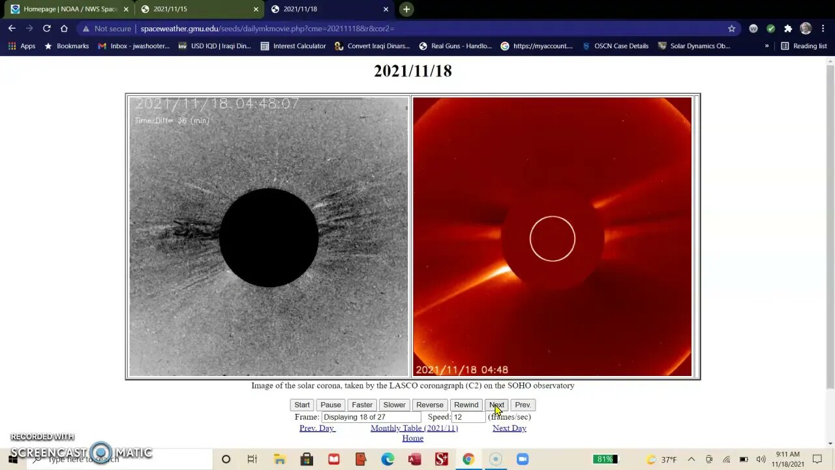Open the Interest Calculator bookmark
Screen dimensions: 835x470
293,46
